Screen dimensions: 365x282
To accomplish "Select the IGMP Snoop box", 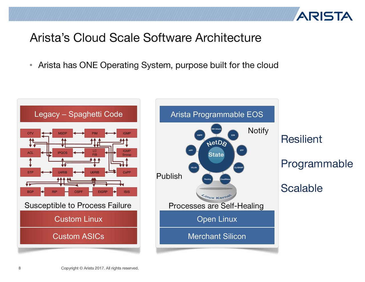I will click(x=127, y=153).
